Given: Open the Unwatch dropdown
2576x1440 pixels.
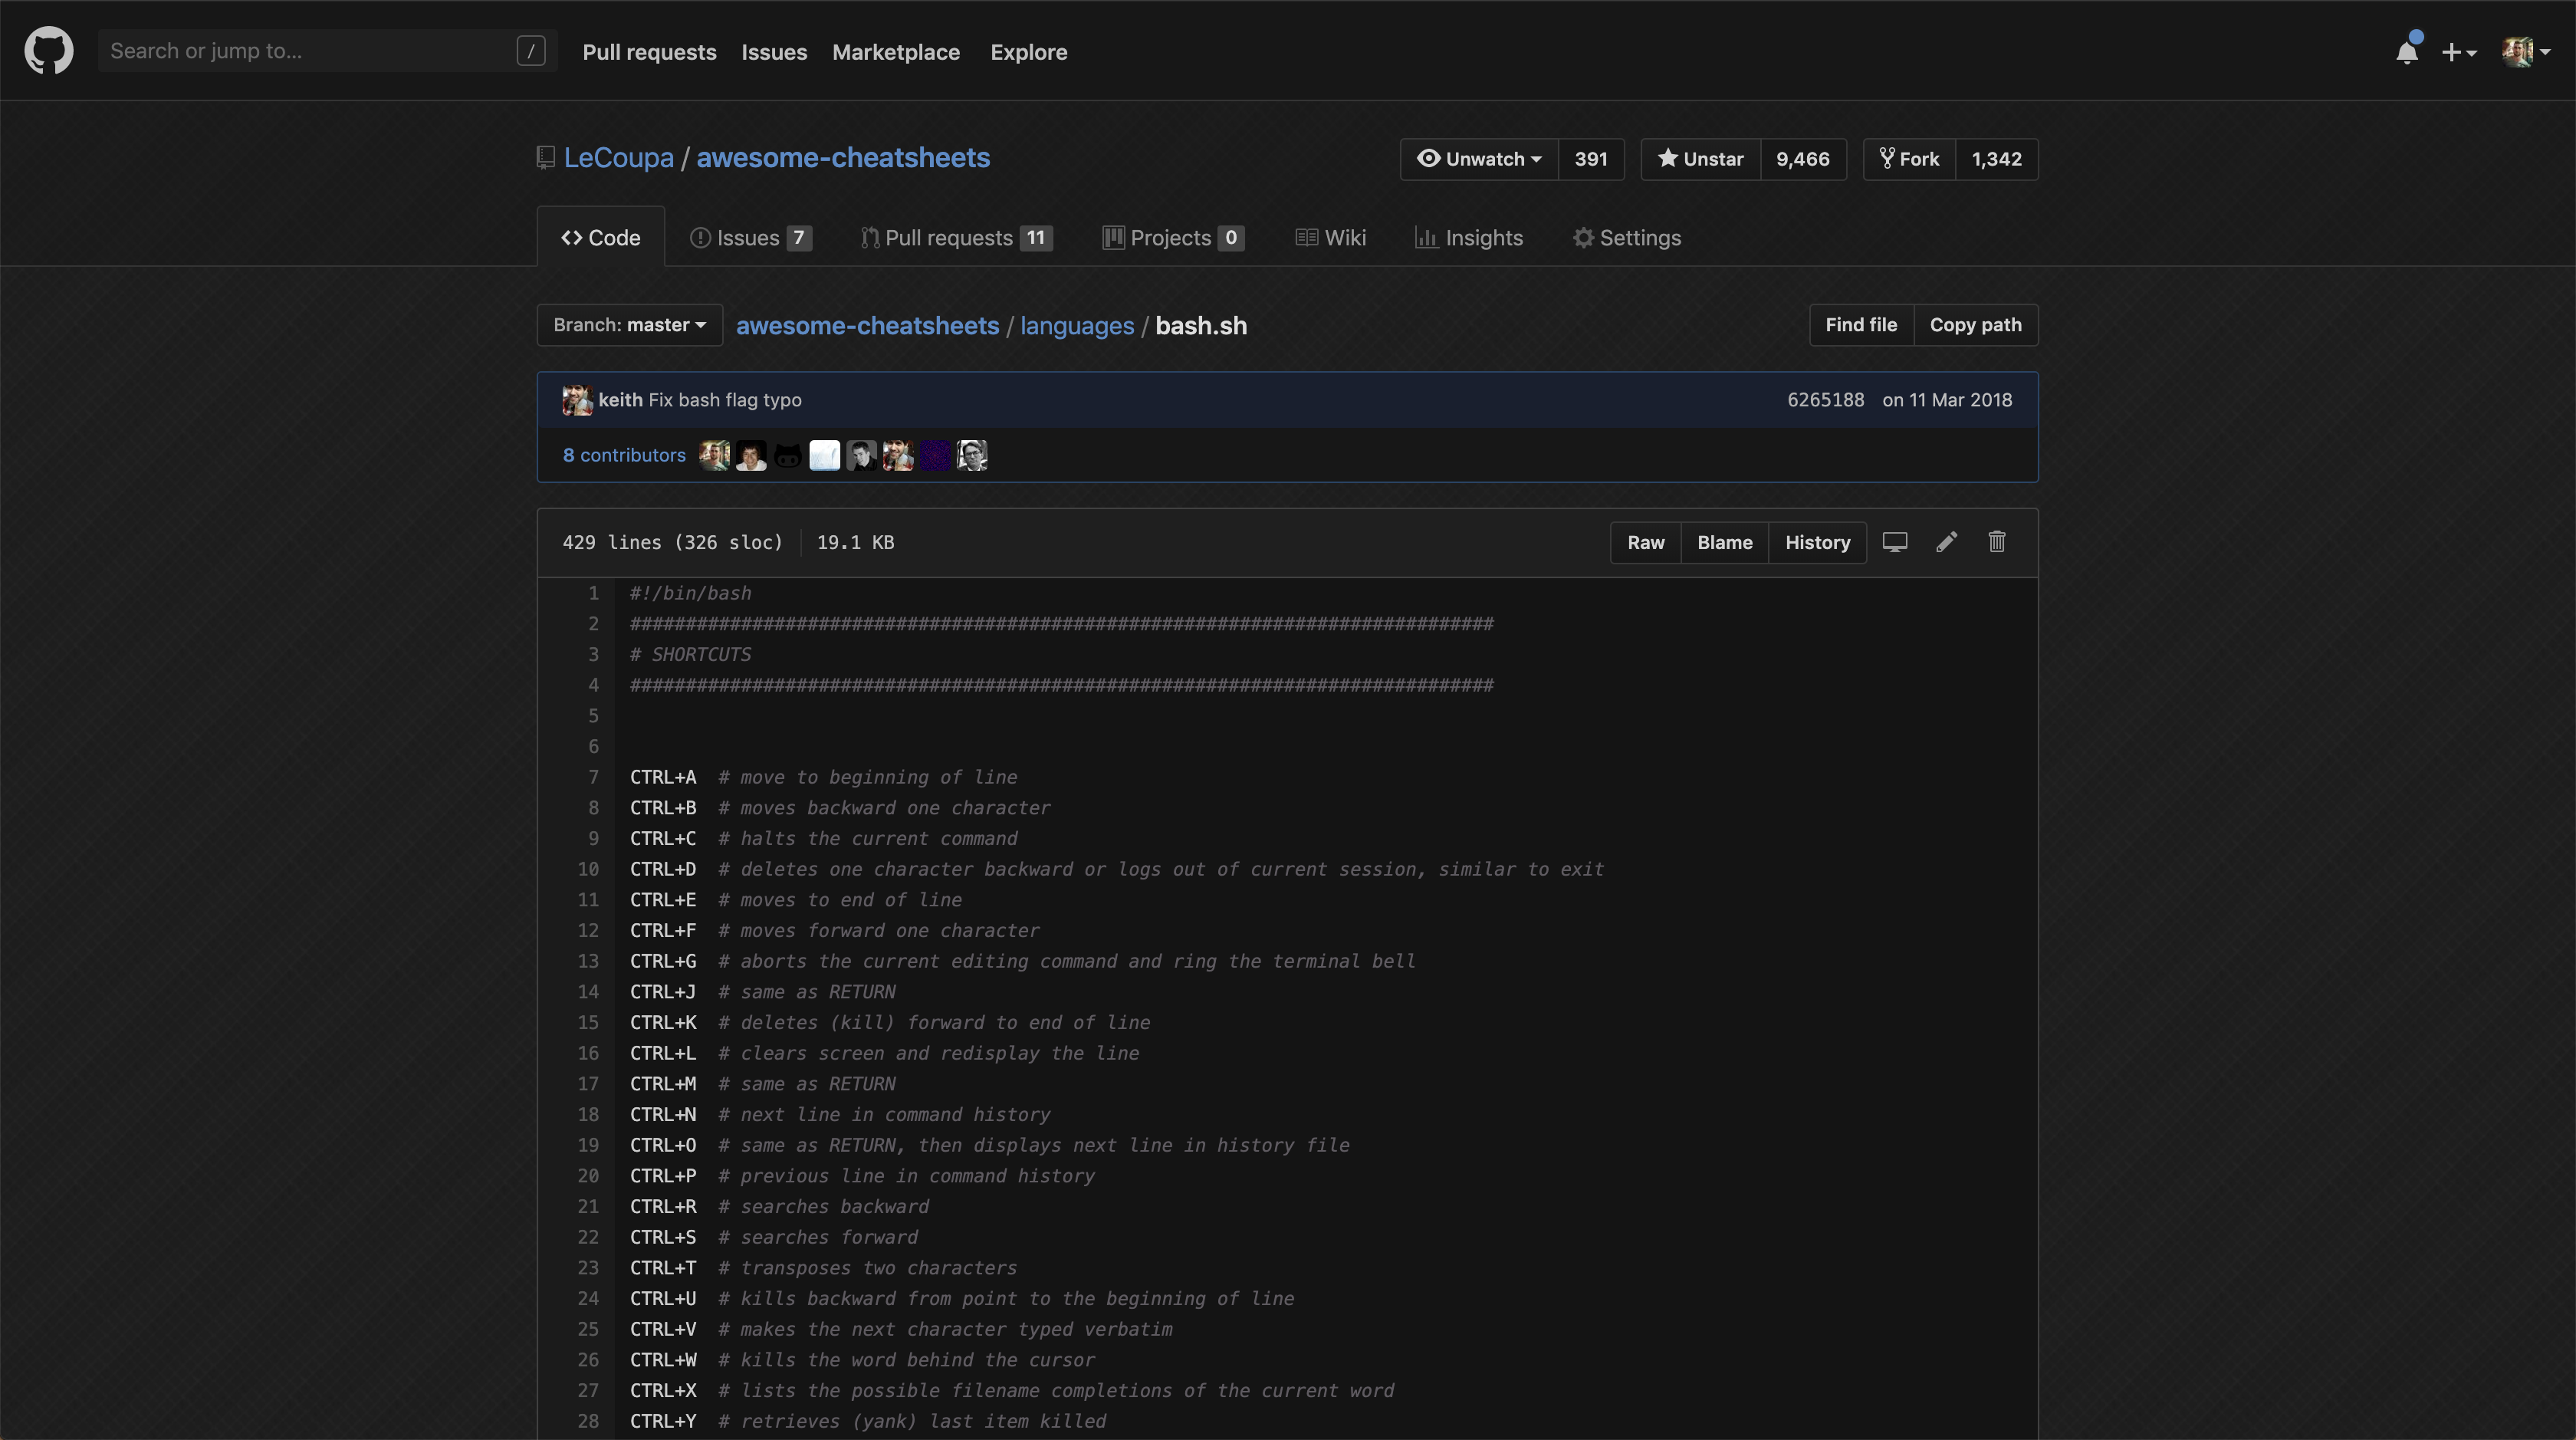Looking at the screenshot, I should 1480,159.
